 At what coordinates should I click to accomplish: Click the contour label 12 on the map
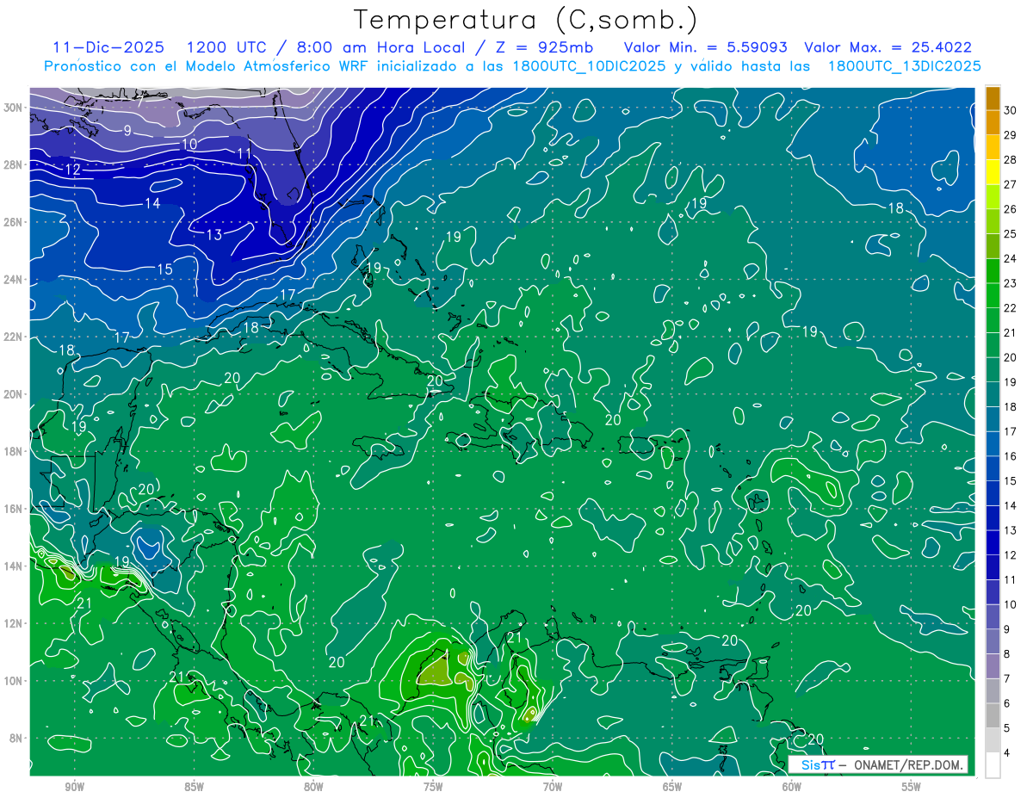(x=72, y=170)
